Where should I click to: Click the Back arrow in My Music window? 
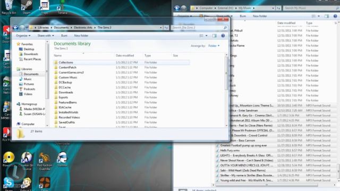click(177, 8)
